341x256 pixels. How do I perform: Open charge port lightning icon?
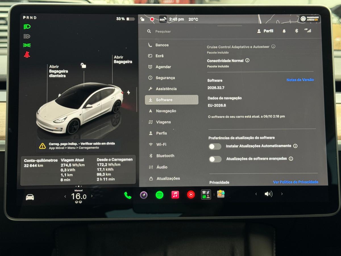128,92
